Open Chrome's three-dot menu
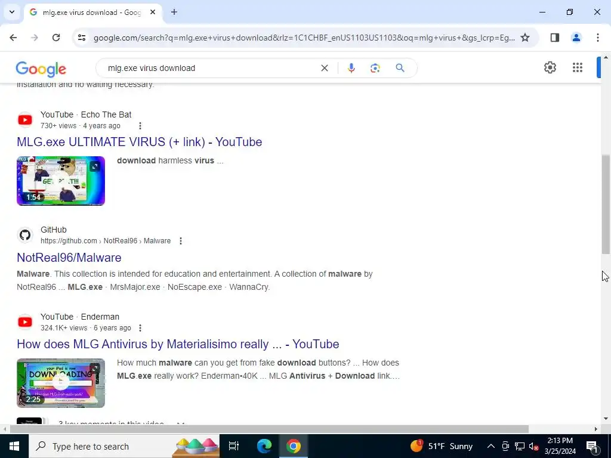The width and height of the screenshot is (611, 458). click(x=597, y=38)
